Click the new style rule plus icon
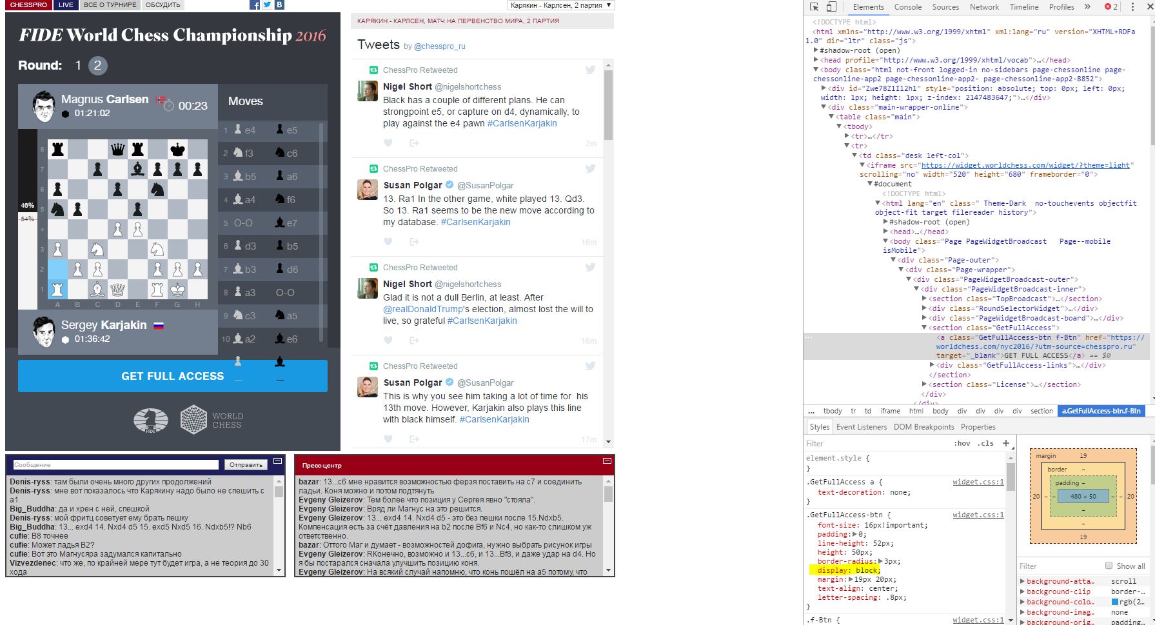This screenshot has height=625, width=1155. click(x=1005, y=443)
